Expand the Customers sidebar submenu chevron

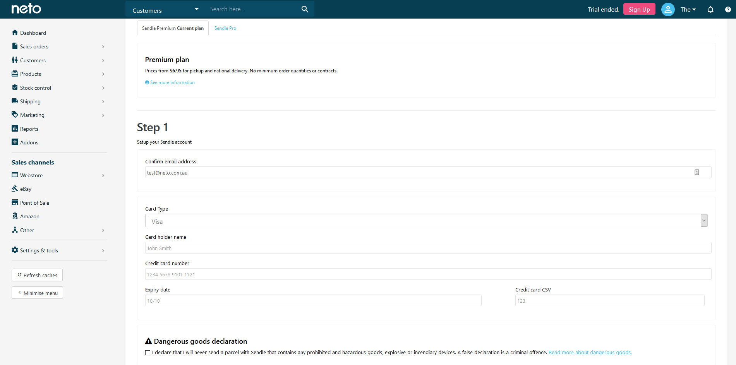[x=103, y=60]
